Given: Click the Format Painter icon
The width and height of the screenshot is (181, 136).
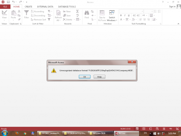Looking at the screenshot, I should tap(19, 19).
